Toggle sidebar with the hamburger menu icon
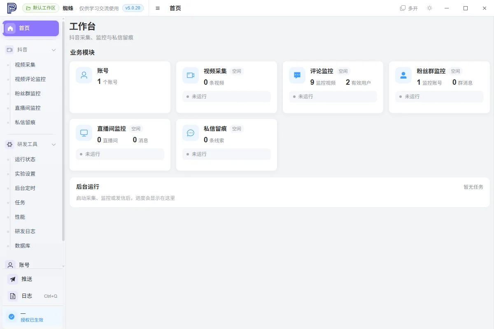The height and width of the screenshot is (329, 494). coord(158,8)
